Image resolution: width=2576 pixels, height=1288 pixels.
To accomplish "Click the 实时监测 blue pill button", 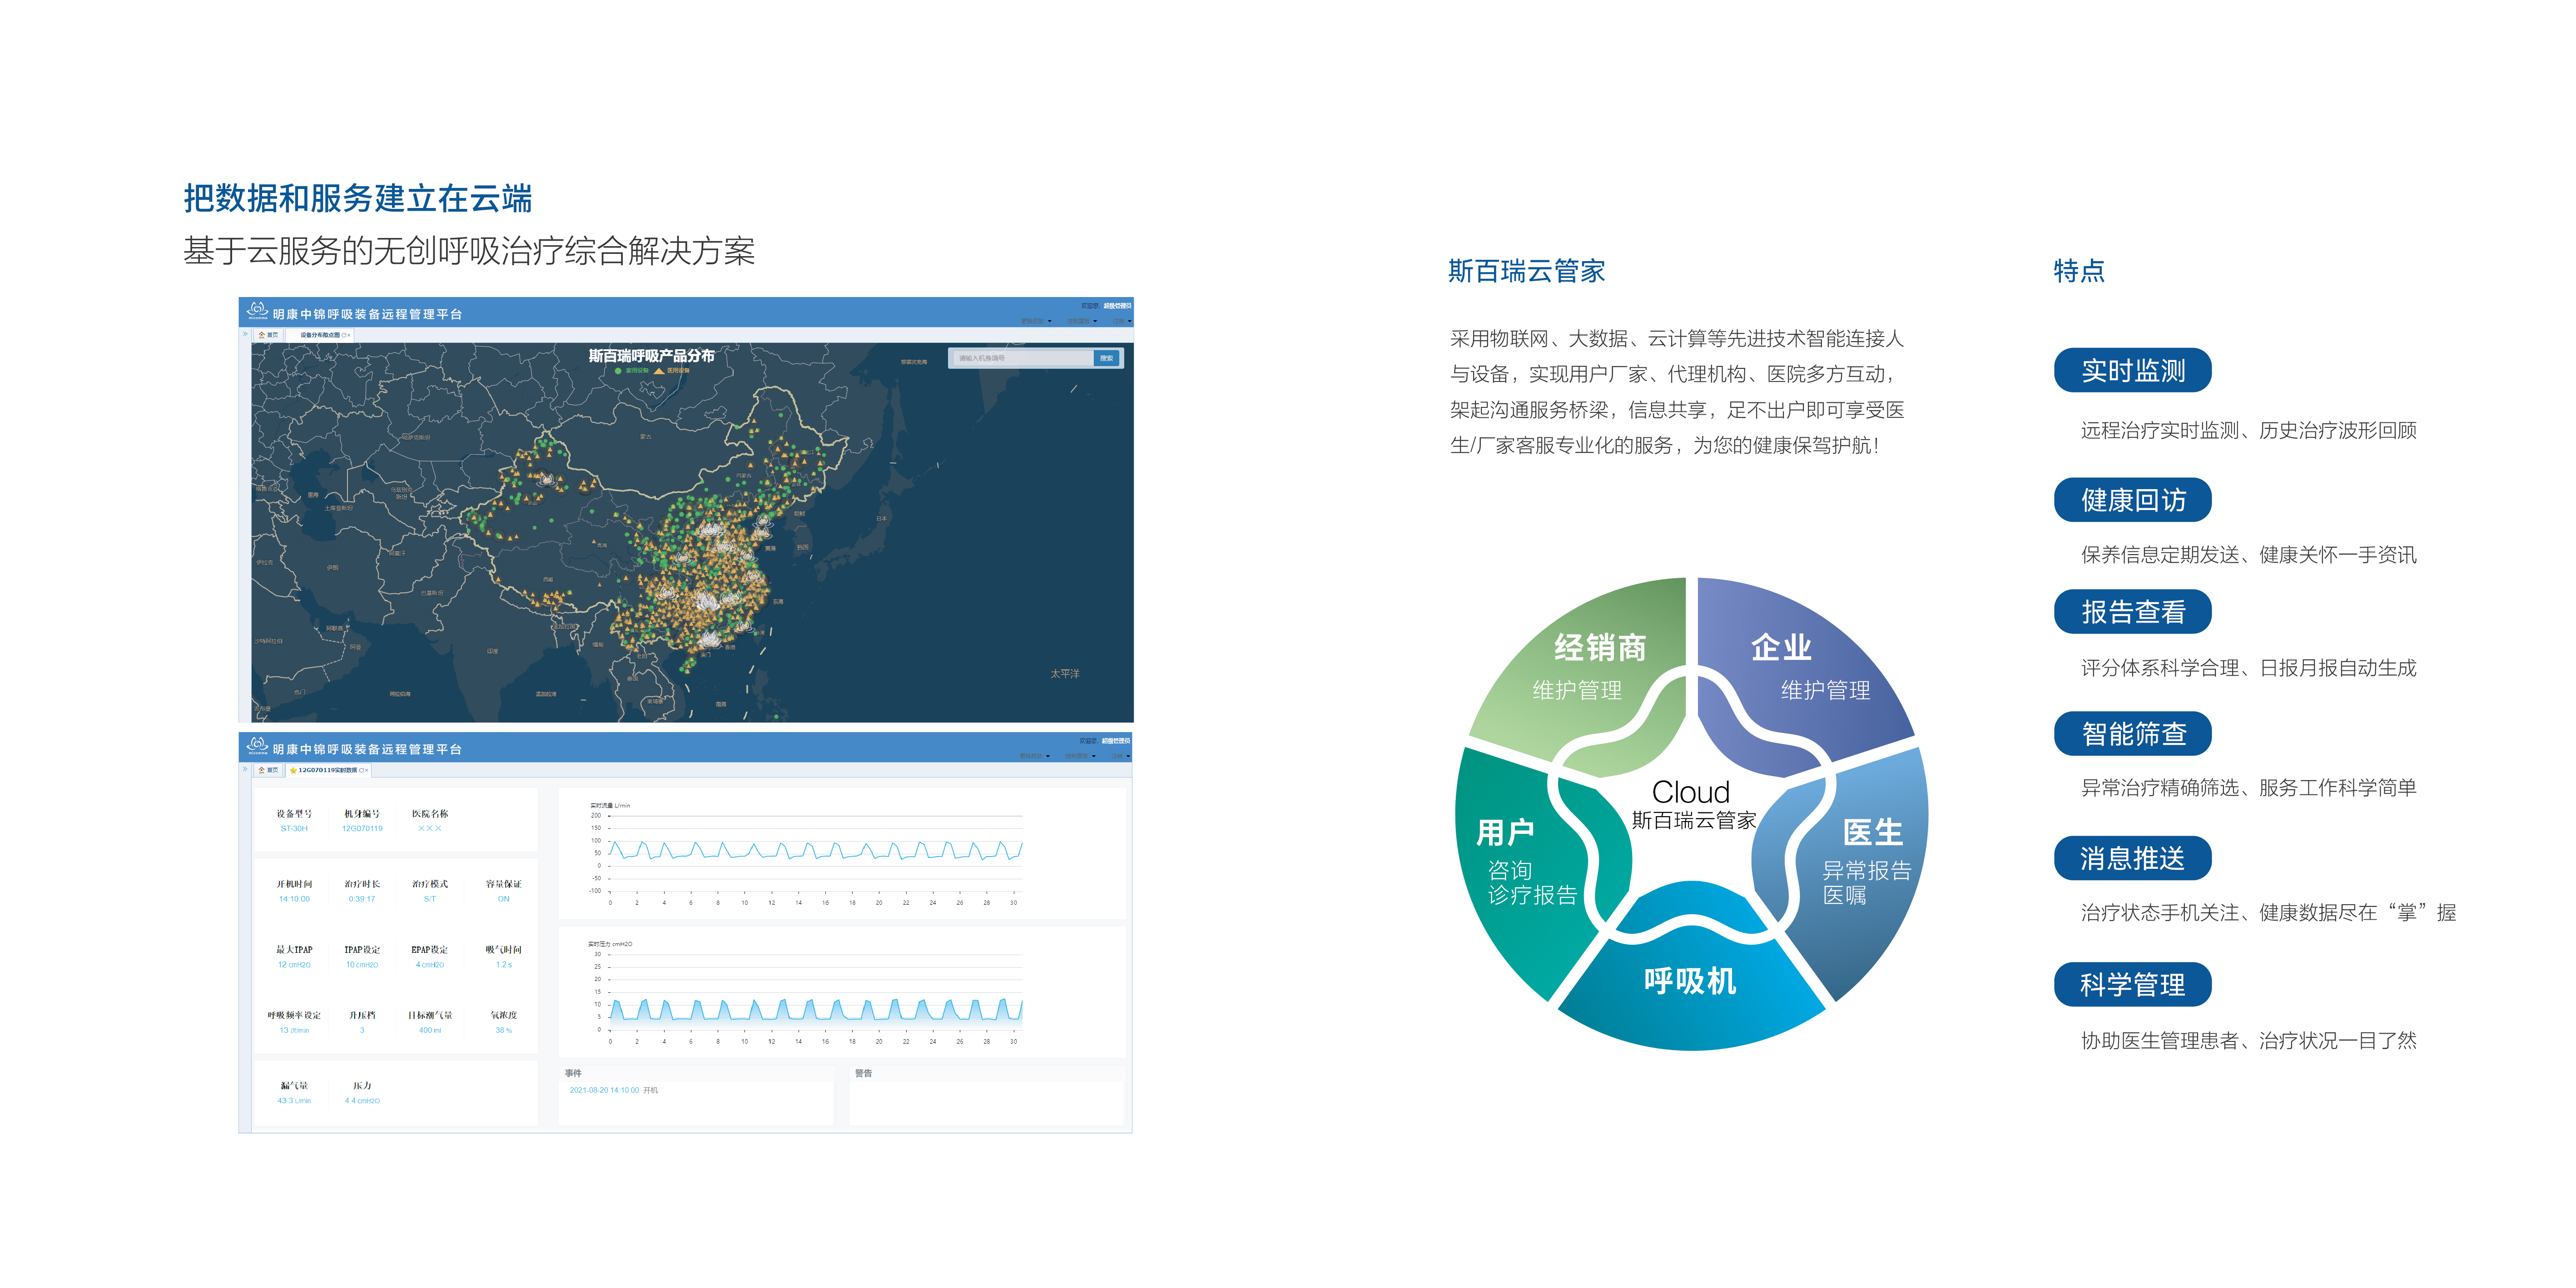I will coord(2132,371).
